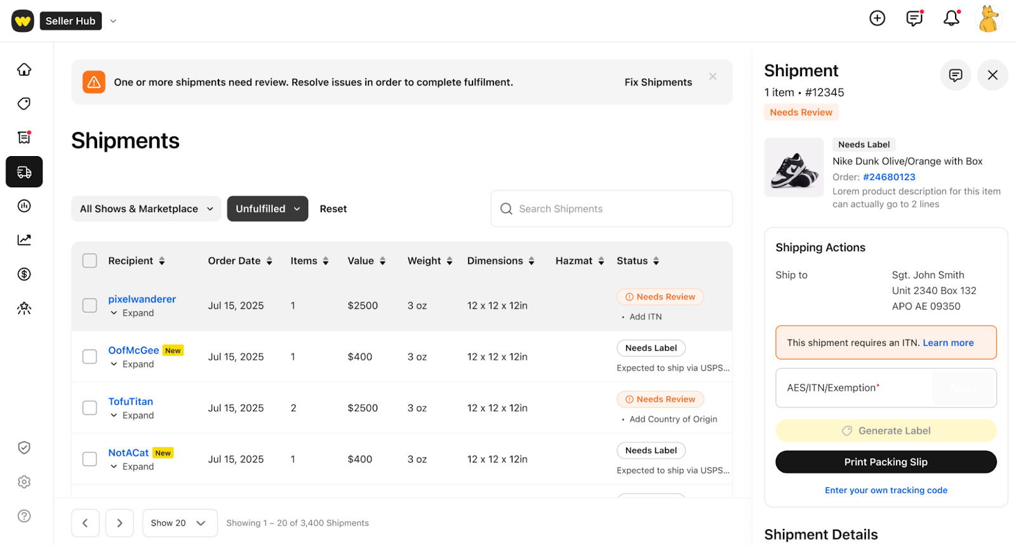The image size is (1016, 545).
Task: Expand the OofMcGee shipment row
Action: click(x=132, y=364)
